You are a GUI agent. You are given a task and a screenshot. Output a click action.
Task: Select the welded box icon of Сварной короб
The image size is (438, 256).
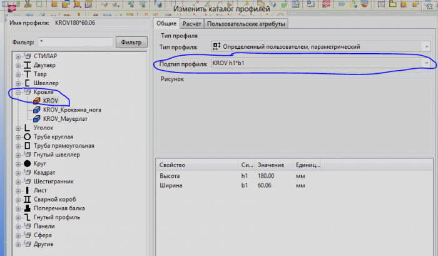point(27,199)
